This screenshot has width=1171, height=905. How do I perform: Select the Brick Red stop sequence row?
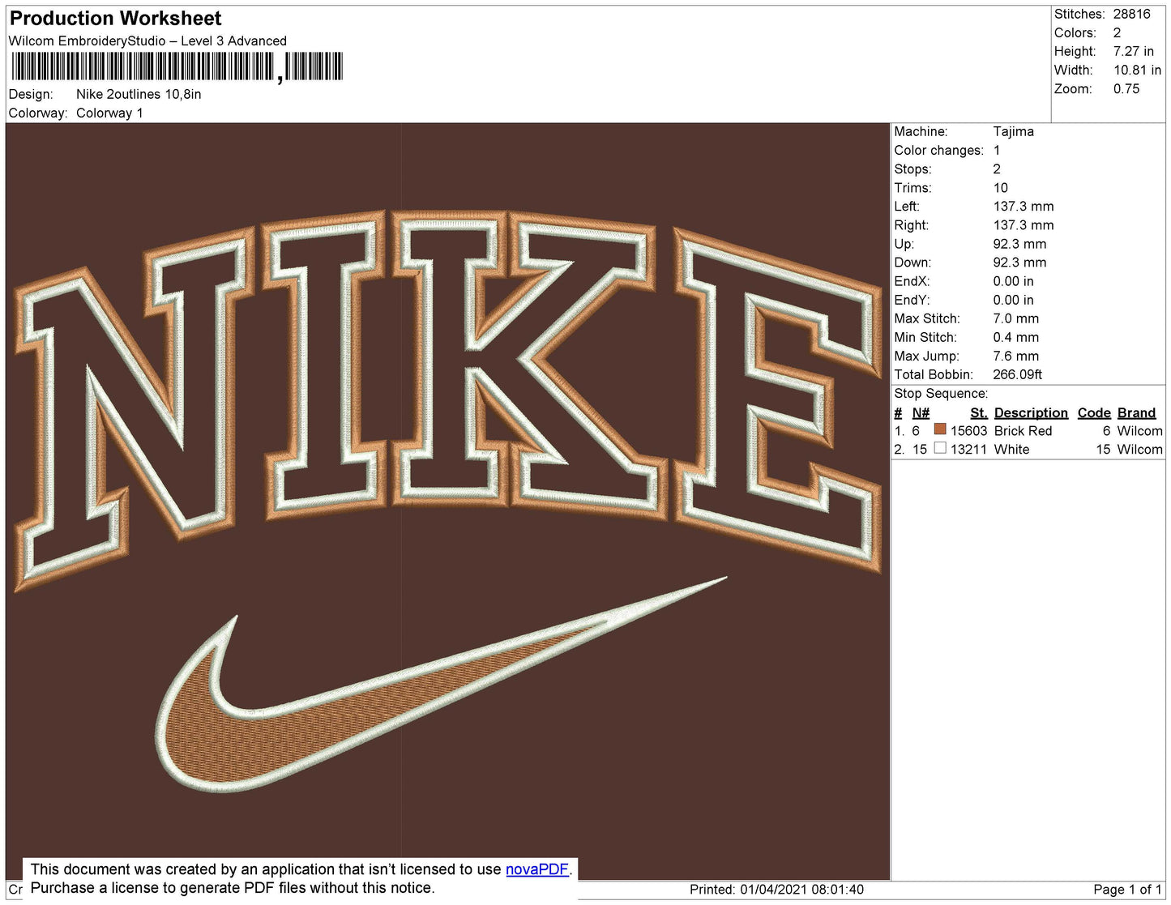(x=1028, y=431)
